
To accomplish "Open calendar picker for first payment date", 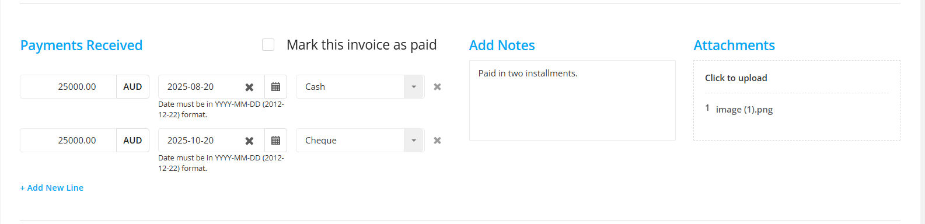I will (275, 87).
